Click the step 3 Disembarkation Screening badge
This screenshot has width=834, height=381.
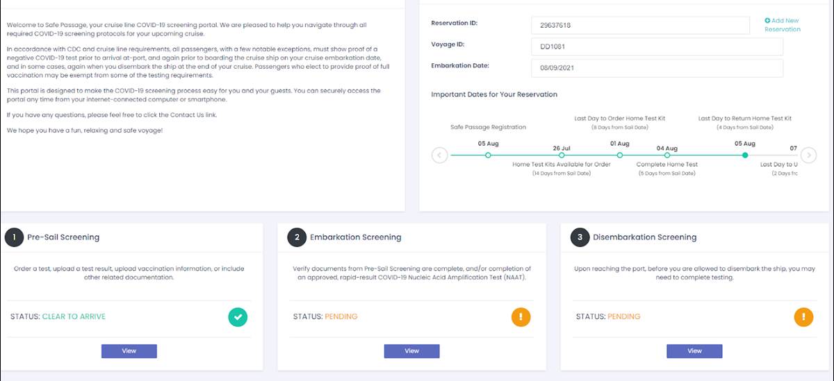coord(580,237)
